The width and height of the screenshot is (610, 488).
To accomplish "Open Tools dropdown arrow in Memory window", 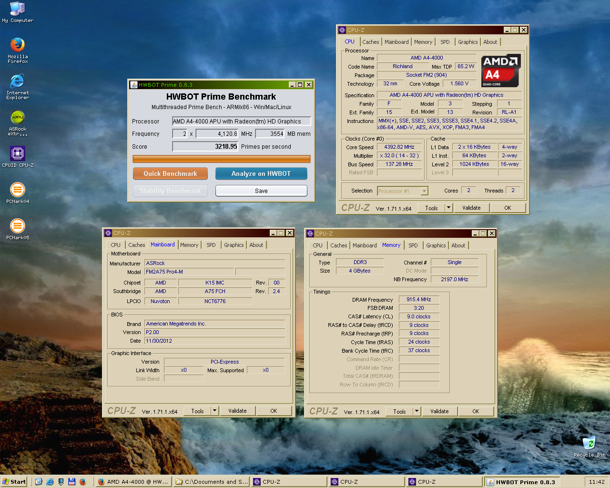I will 417,411.
